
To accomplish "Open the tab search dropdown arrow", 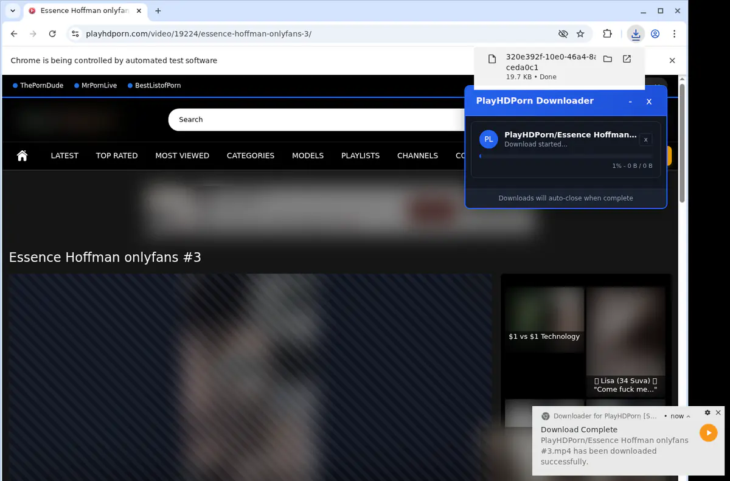I will (13, 11).
